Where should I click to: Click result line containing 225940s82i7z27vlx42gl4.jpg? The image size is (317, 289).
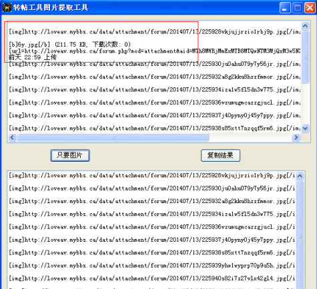tap(151, 278)
